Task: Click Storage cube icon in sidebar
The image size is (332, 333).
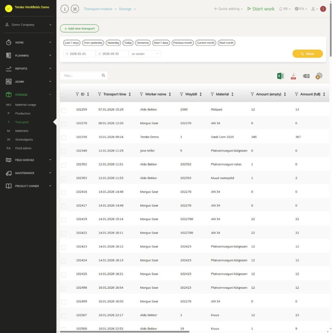Action: point(8,95)
